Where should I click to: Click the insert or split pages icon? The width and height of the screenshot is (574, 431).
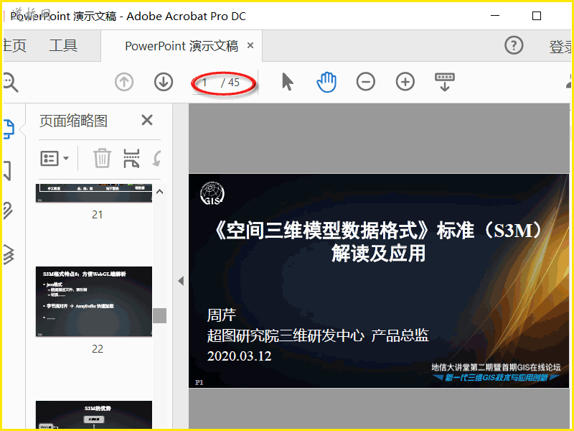pos(131,158)
